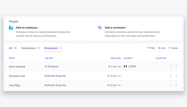Image resolution: width=187 pixels, height=107 pixels.
Task: Click the List view icon
Action: (159, 48)
